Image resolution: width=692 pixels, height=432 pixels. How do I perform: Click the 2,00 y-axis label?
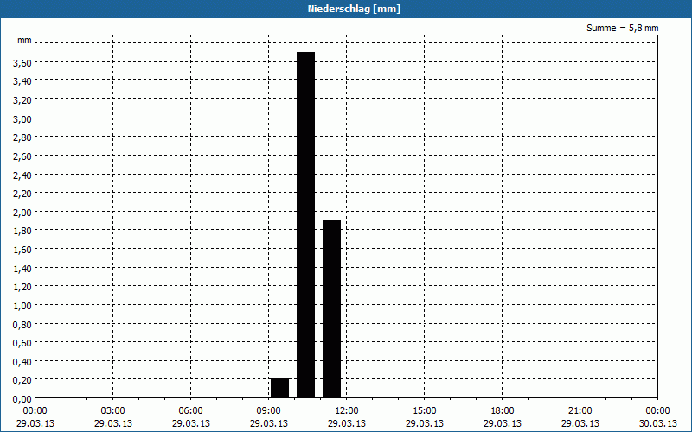point(22,213)
